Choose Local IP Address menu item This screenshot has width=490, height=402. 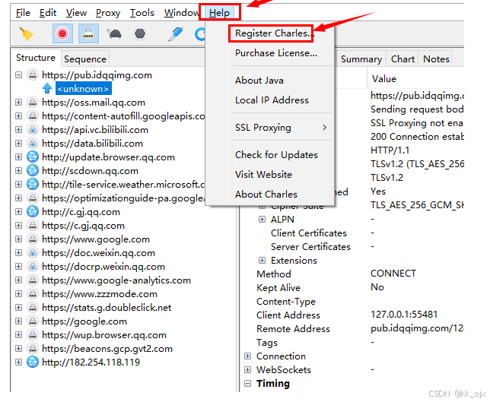[x=272, y=100]
